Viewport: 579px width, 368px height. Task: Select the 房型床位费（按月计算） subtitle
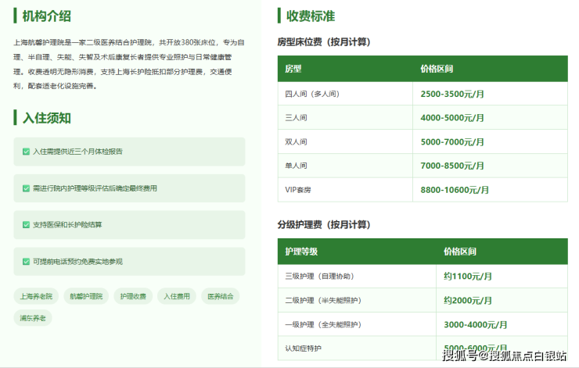pyautogui.click(x=324, y=42)
